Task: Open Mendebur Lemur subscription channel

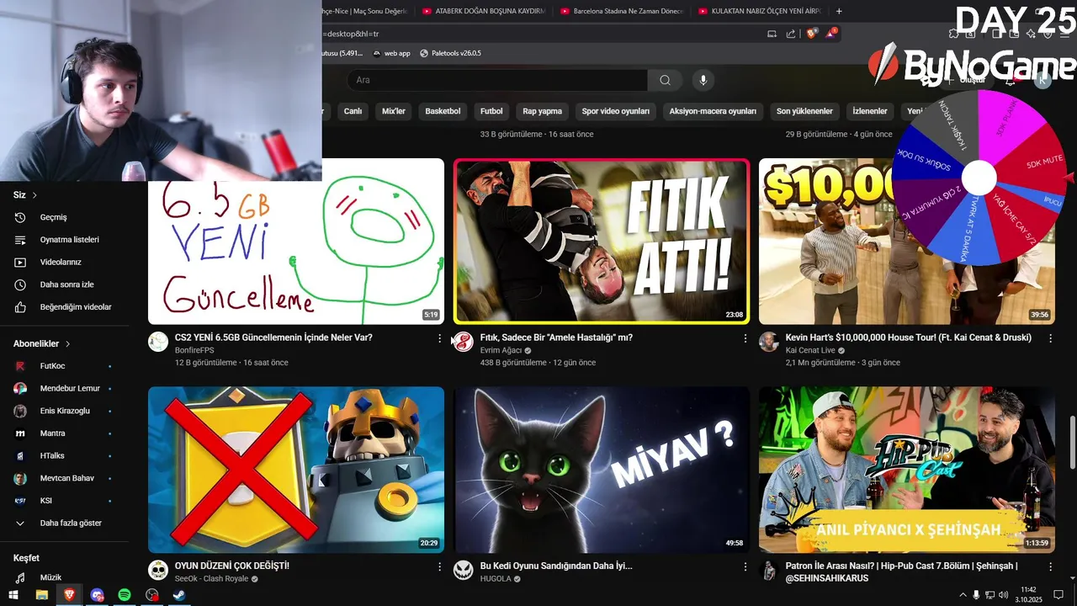Action: (x=64, y=389)
